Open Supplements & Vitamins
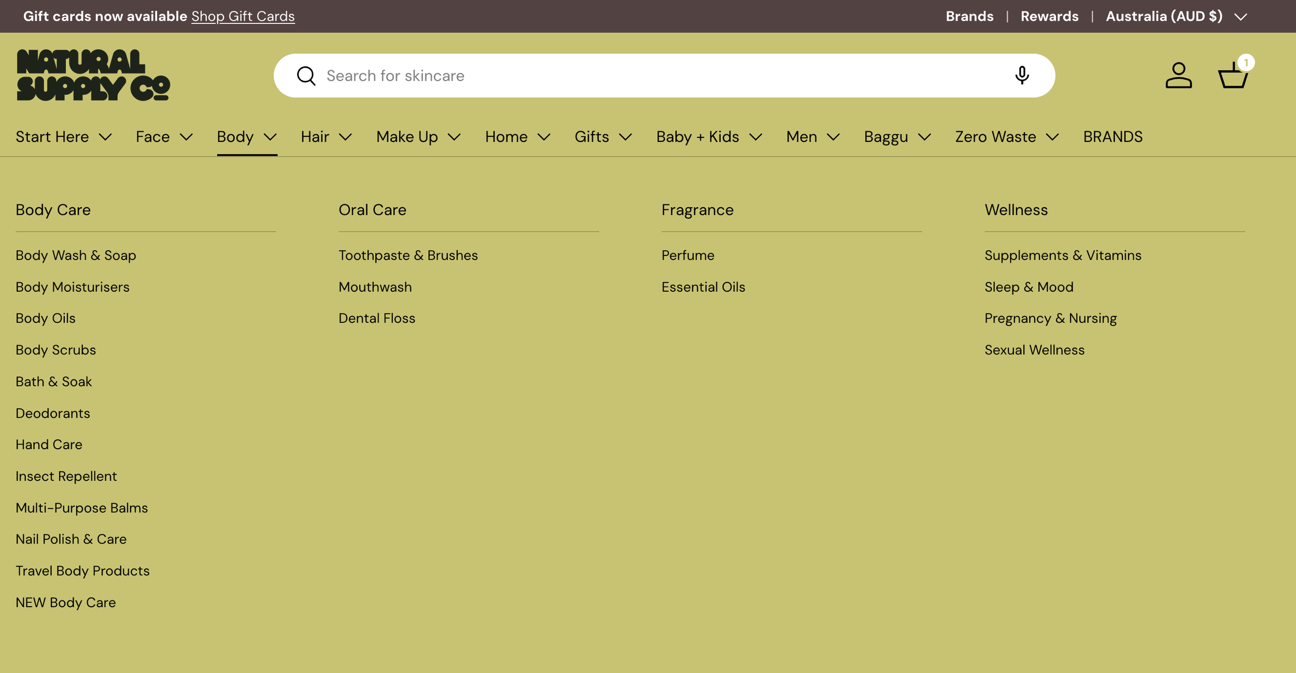This screenshot has width=1296, height=673. click(1063, 255)
